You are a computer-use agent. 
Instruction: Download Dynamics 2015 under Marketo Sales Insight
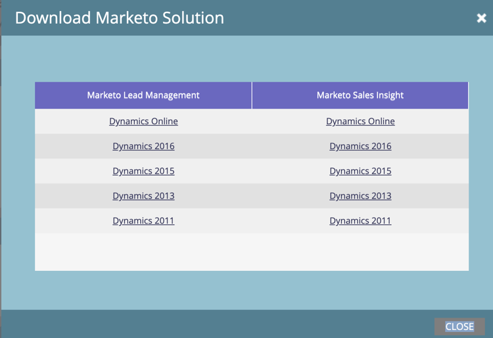[360, 171]
